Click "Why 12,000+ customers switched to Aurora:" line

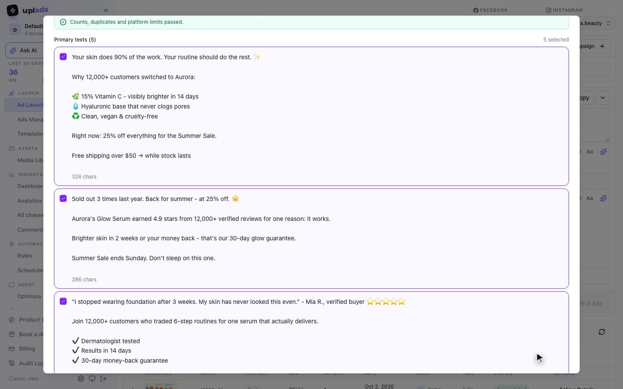coord(134,77)
